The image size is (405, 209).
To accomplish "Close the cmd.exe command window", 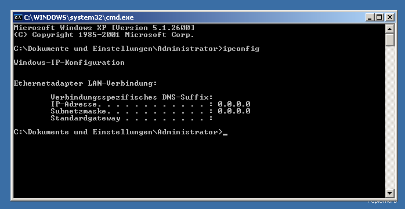I will coord(389,17).
